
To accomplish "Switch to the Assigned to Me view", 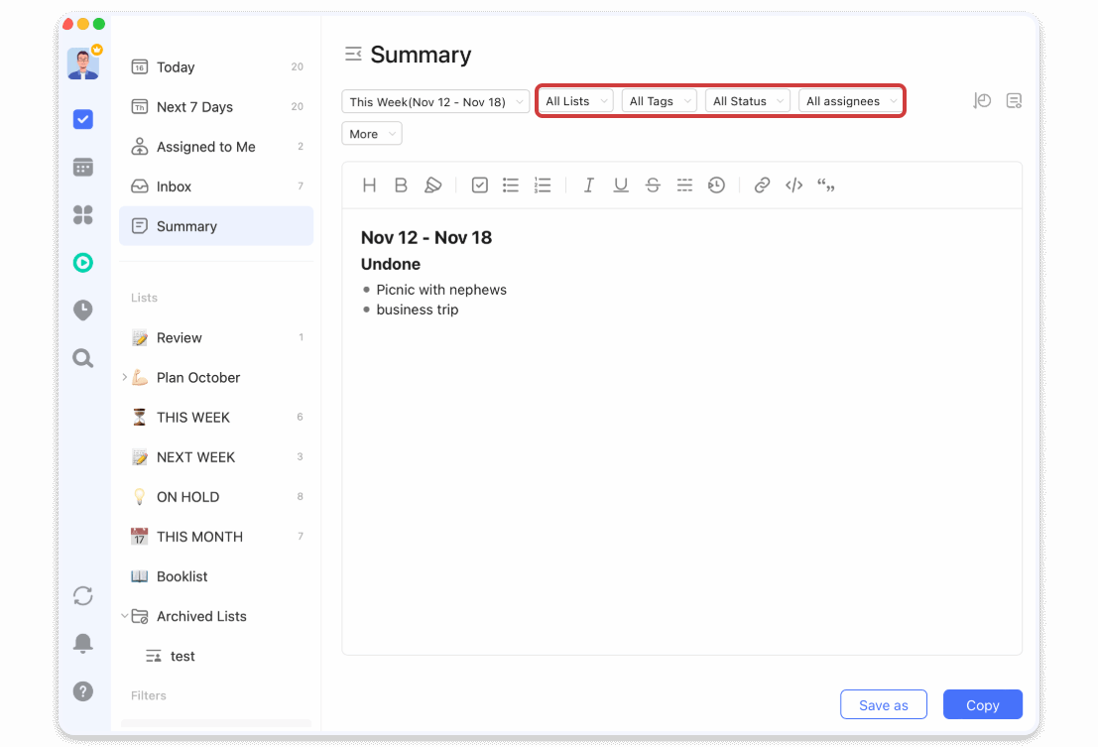I will (205, 146).
